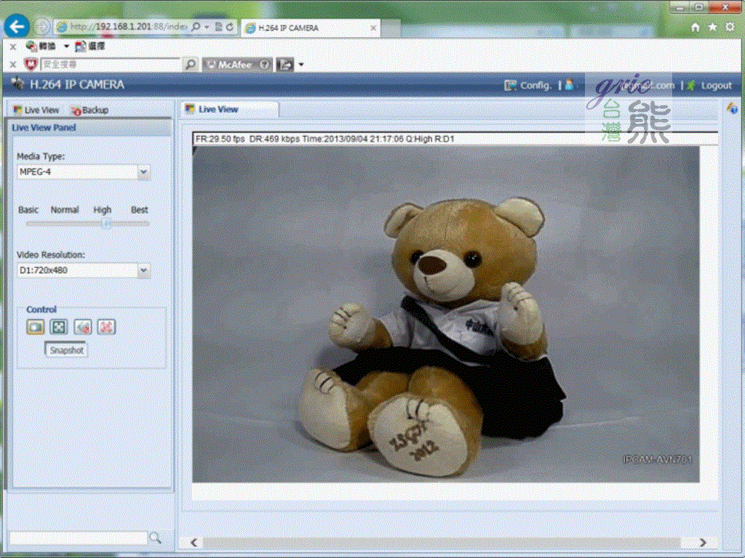Screen dimensions: 745x558
Task: Open the McAfee toolbar dropdown arrow
Action: click(x=301, y=65)
